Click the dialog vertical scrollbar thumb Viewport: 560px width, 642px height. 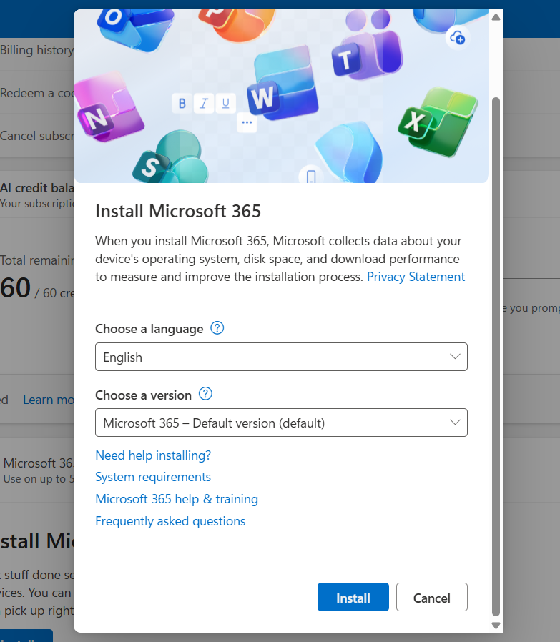point(496,356)
